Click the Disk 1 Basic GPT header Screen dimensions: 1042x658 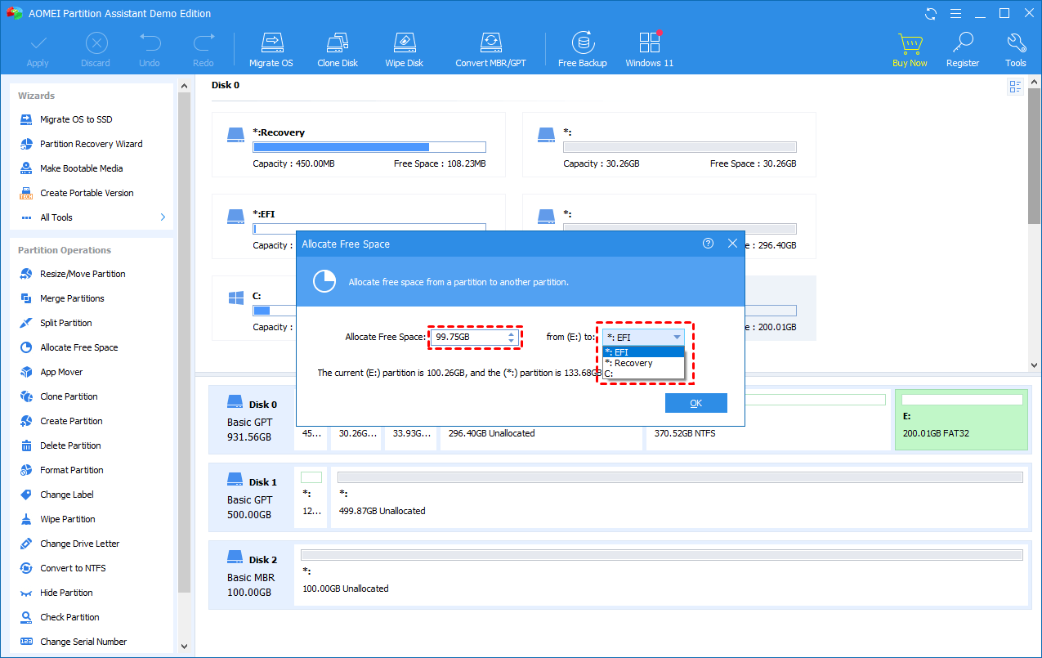point(252,498)
